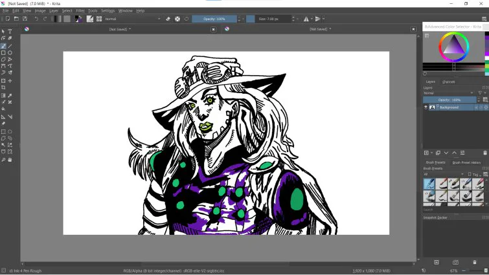Select the Pan hand tool

click(x=10, y=160)
